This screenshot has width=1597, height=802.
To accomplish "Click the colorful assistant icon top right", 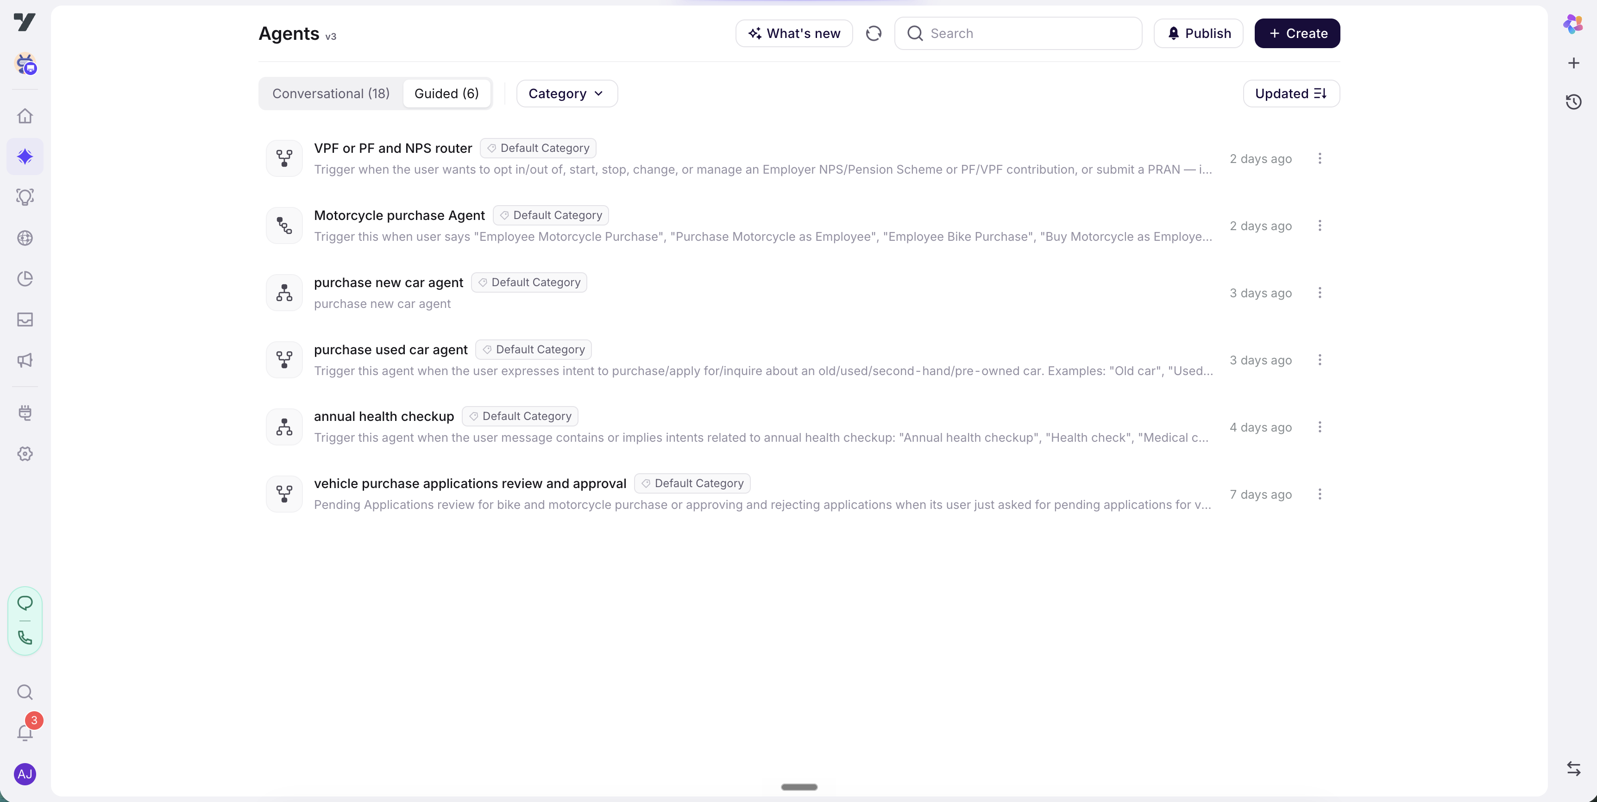I will 1573,24.
